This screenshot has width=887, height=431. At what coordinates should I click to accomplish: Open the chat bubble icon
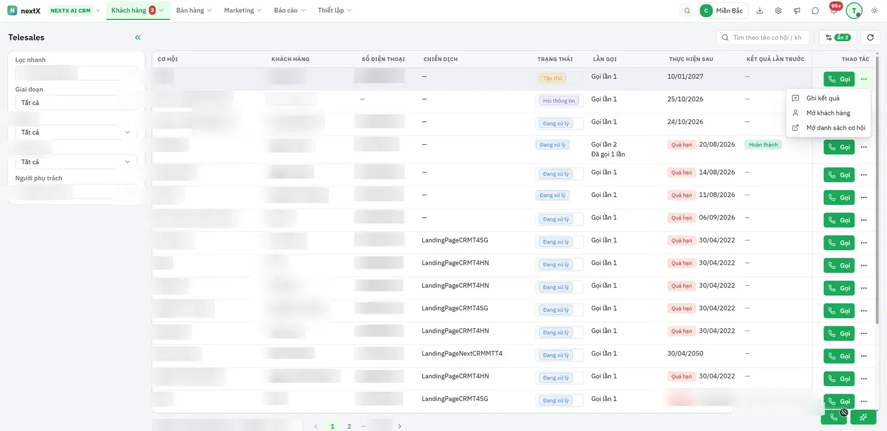click(815, 11)
